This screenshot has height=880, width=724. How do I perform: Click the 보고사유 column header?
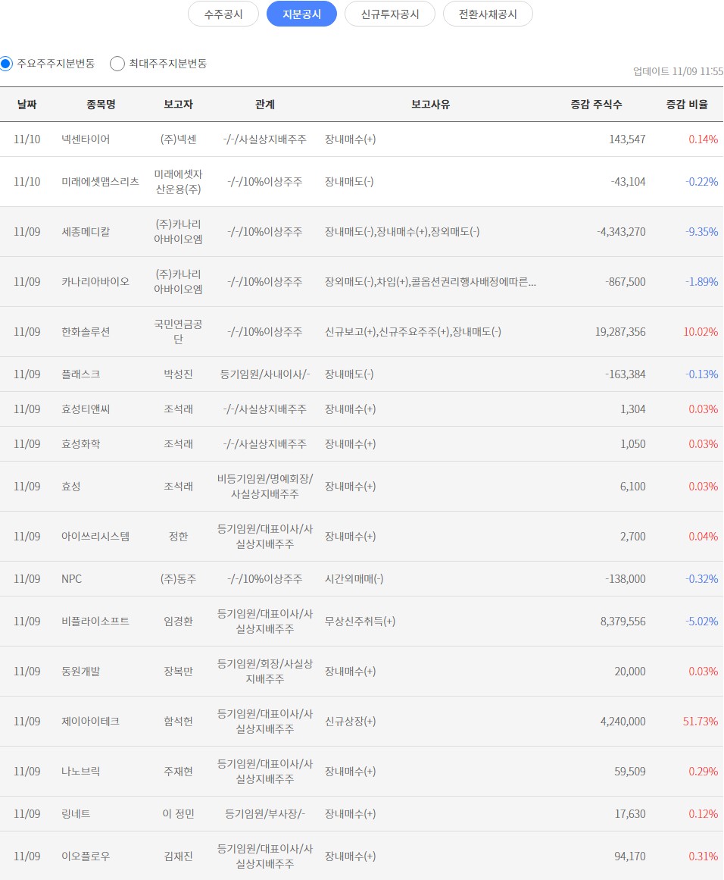click(431, 105)
